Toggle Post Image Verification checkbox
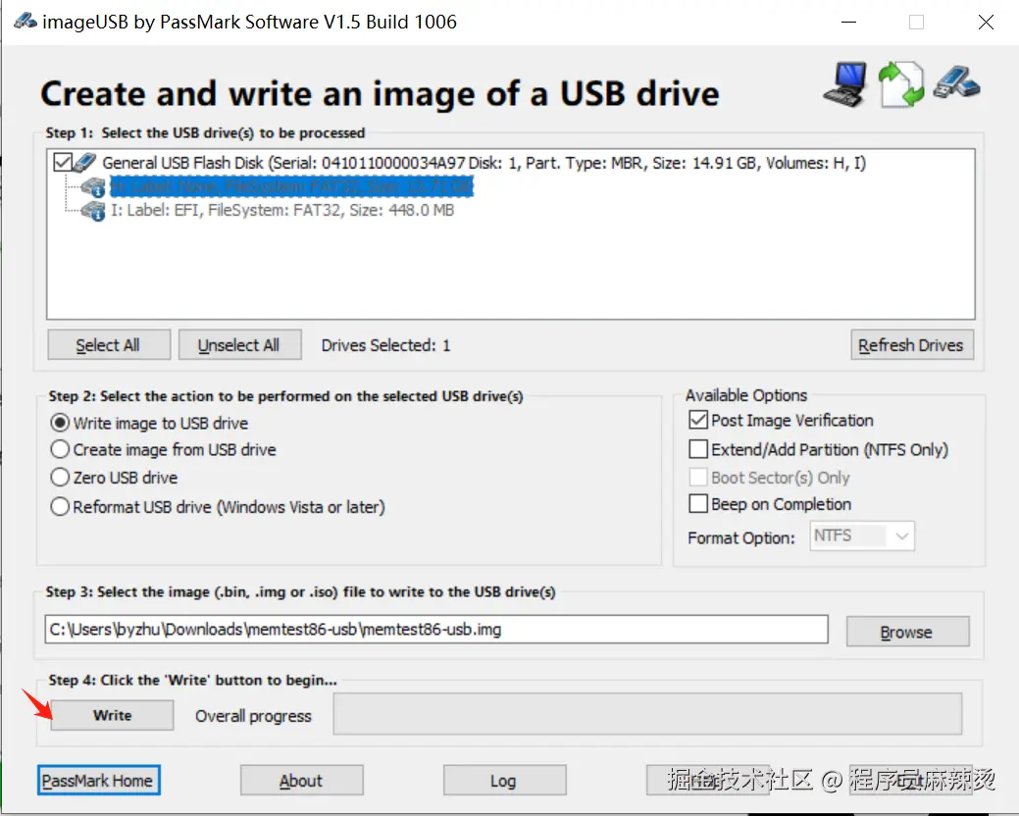The height and width of the screenshot is (816, 1019). (x=698, y=420)
